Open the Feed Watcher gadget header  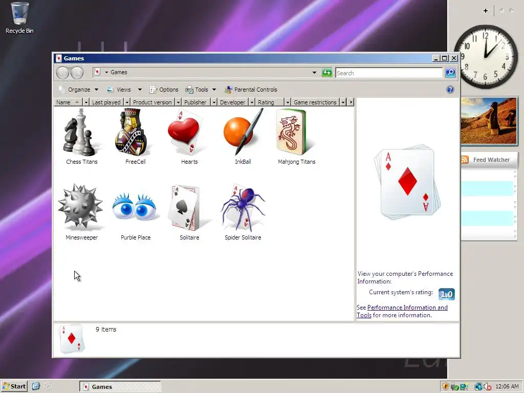pyautogui.click(x=489, y=160)
